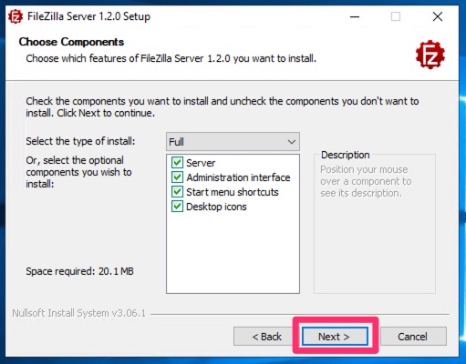Close the setup window with the X

(438, 16)
